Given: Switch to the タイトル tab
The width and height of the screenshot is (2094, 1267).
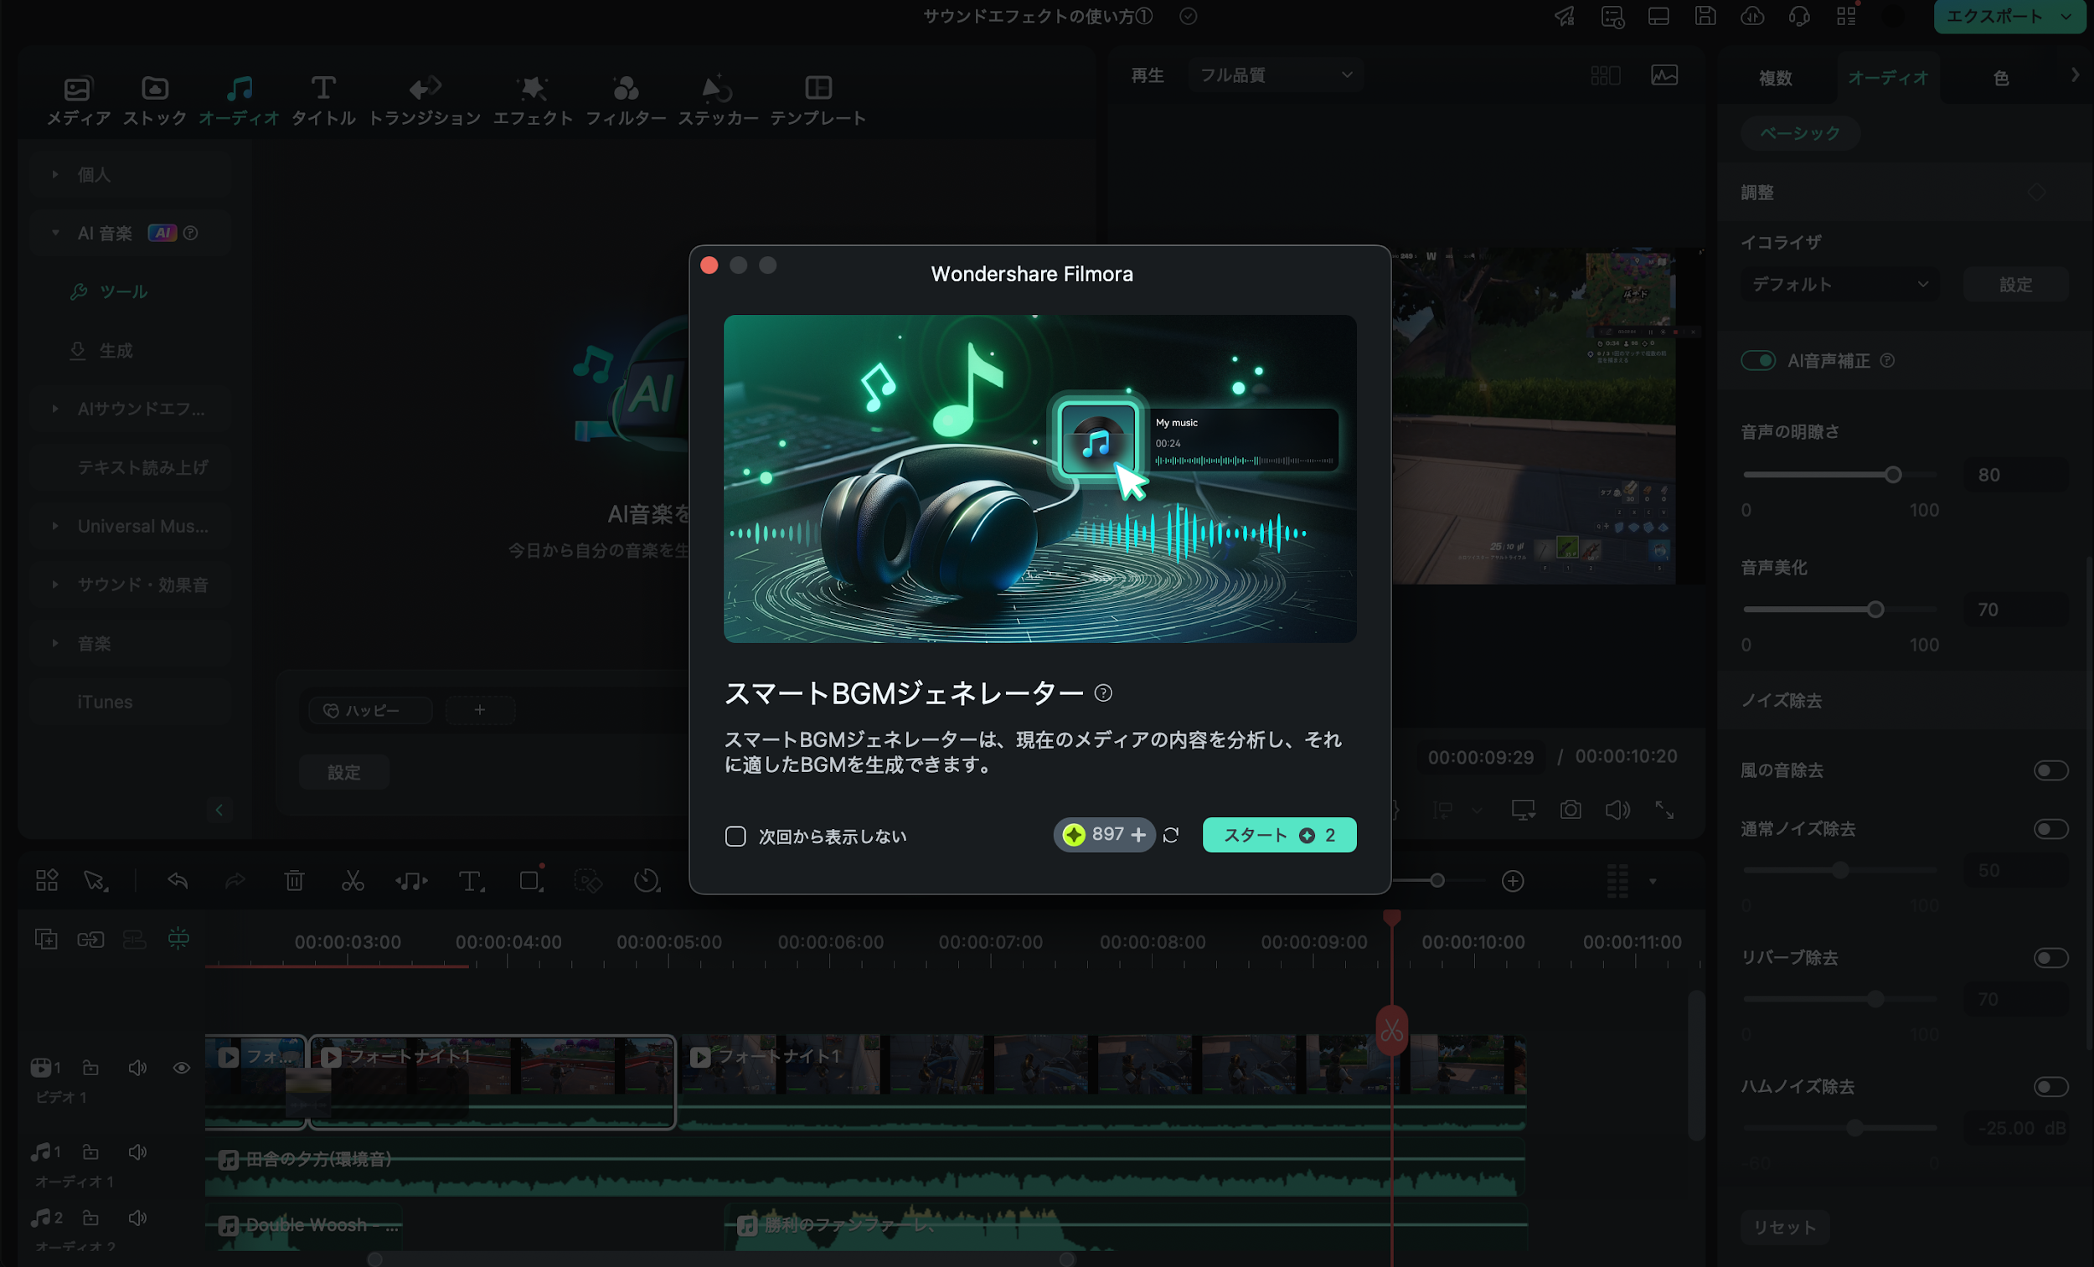Looking at the screenshot, I should pyautogui.click(x=323, y=101).
